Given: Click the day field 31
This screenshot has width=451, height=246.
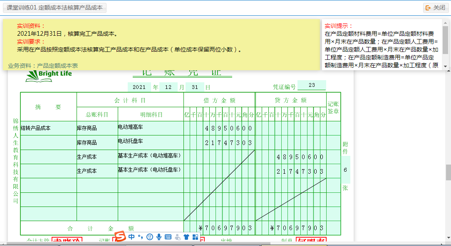Looking at the screenshot, I should click(x=195, y=87).
